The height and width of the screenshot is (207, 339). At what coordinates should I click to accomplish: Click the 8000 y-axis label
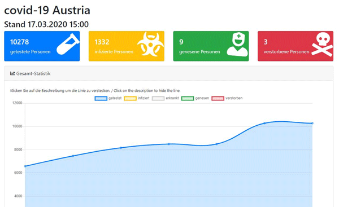coord(18,149)
